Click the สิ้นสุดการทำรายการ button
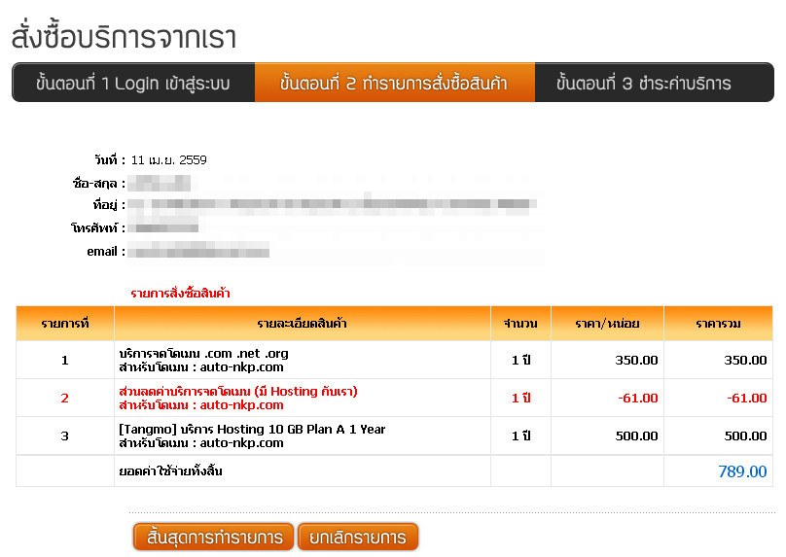Image resolution: width=786 pixels, height=557 pixels. click(213, 537)
